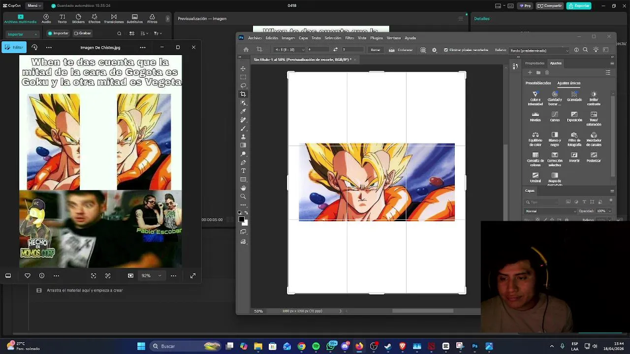
Task: Open Chrome from the taskbar
Action: 301,346
